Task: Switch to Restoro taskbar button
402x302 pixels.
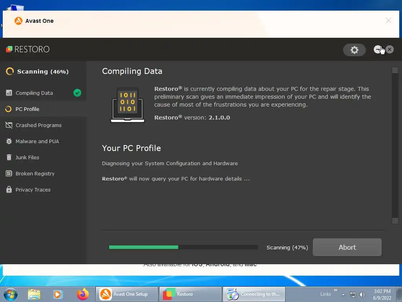Action: pyautogui.click(x=190, y=294)
